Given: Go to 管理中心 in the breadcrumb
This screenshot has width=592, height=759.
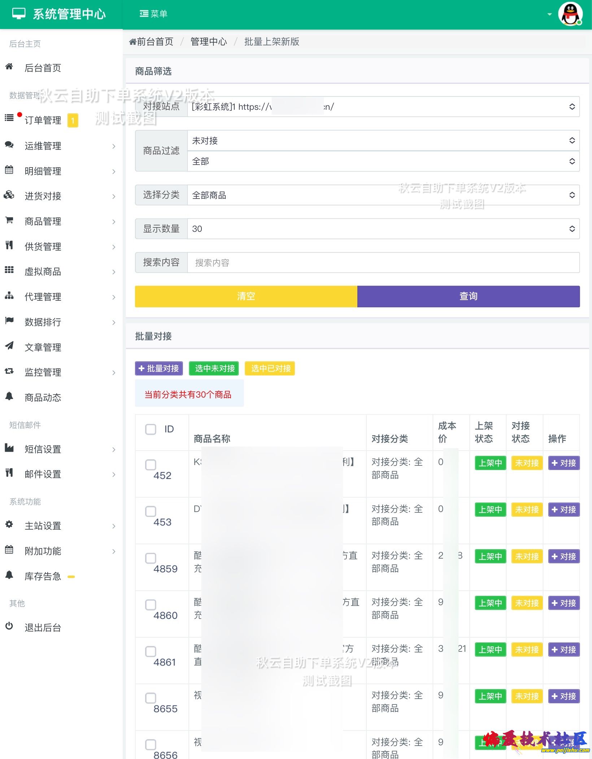Looking at the screenshot, I should [x=209, y=42].
